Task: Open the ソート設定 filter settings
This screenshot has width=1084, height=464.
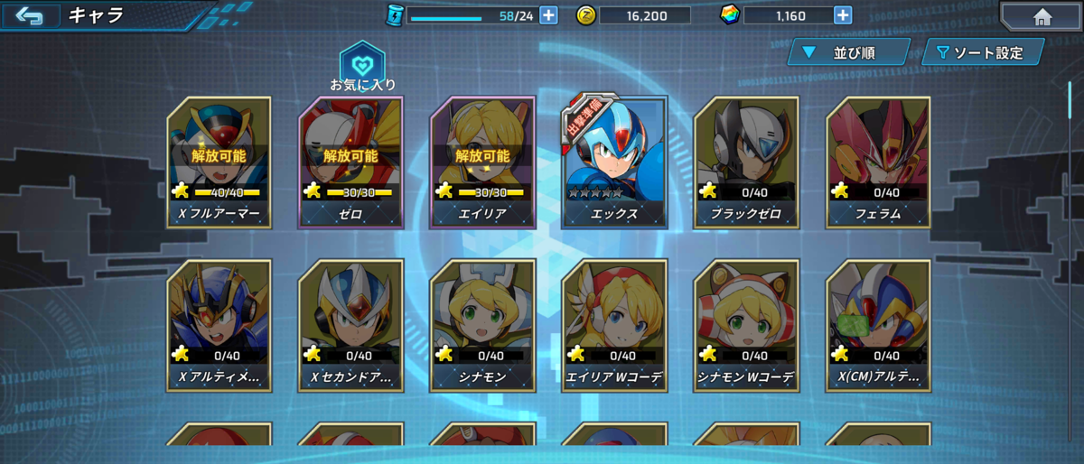Action: pyautogui.click(x=983, y=52)
